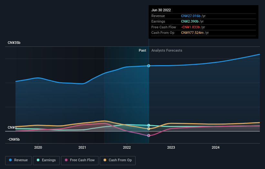Toggle the Revenue legend series
Viewport: 265px width, 169px height.
click(18, 160)
